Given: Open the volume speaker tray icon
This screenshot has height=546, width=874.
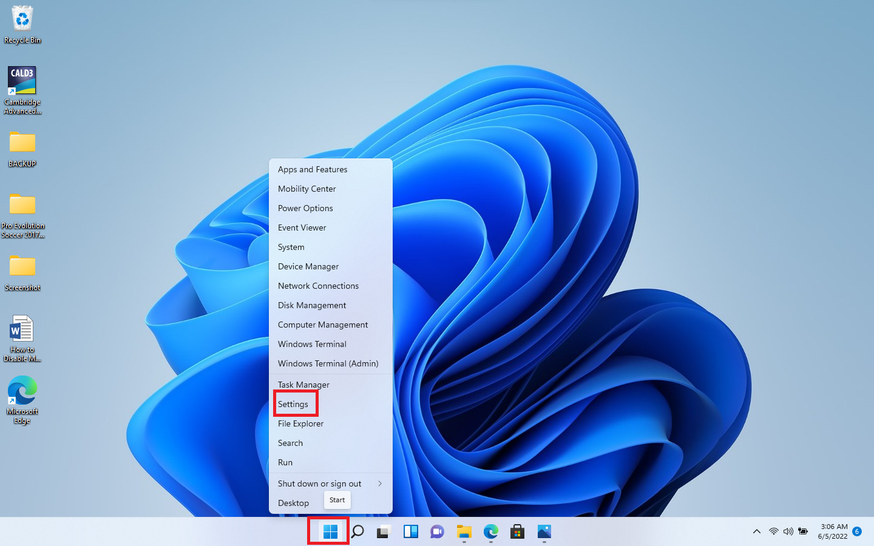Looking at the screenshot, I should (x=788, y=531).
